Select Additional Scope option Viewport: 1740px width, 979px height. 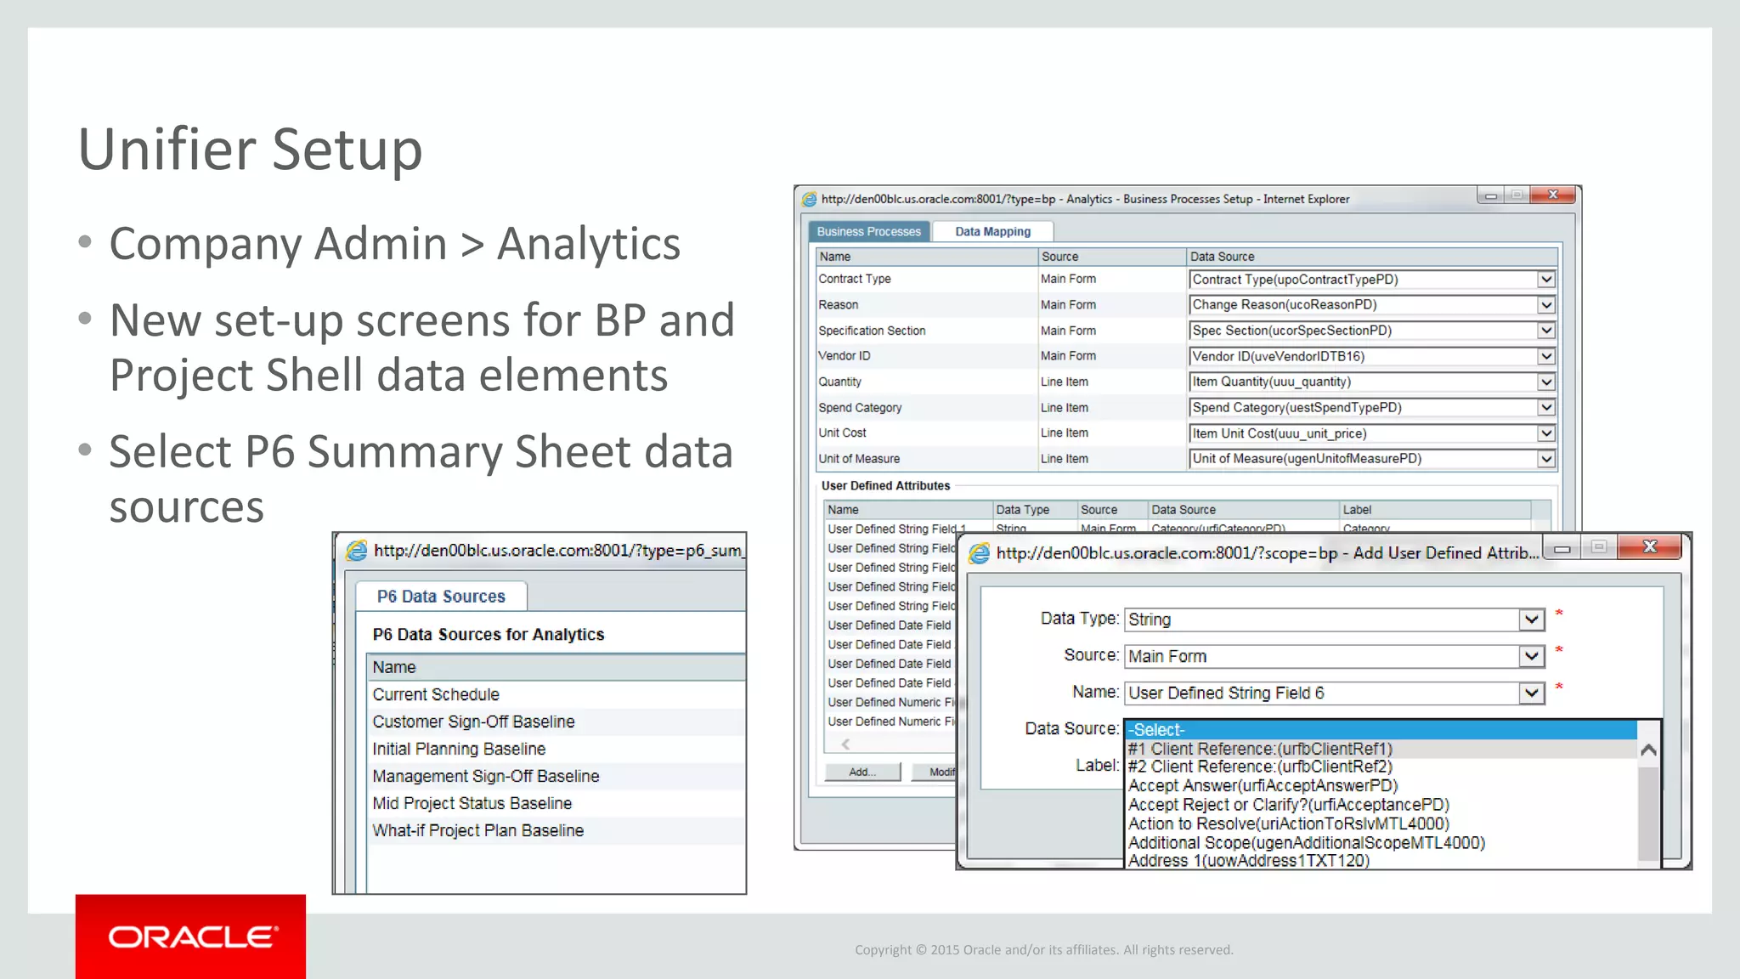point(1381,843)
